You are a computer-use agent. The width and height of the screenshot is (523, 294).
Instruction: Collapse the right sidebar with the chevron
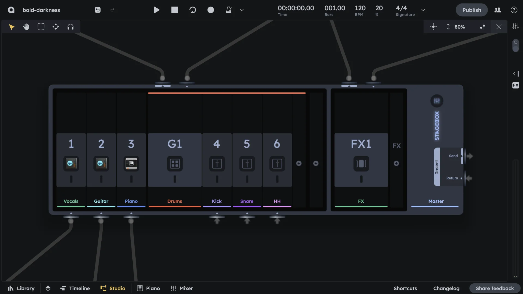[515, 73]
